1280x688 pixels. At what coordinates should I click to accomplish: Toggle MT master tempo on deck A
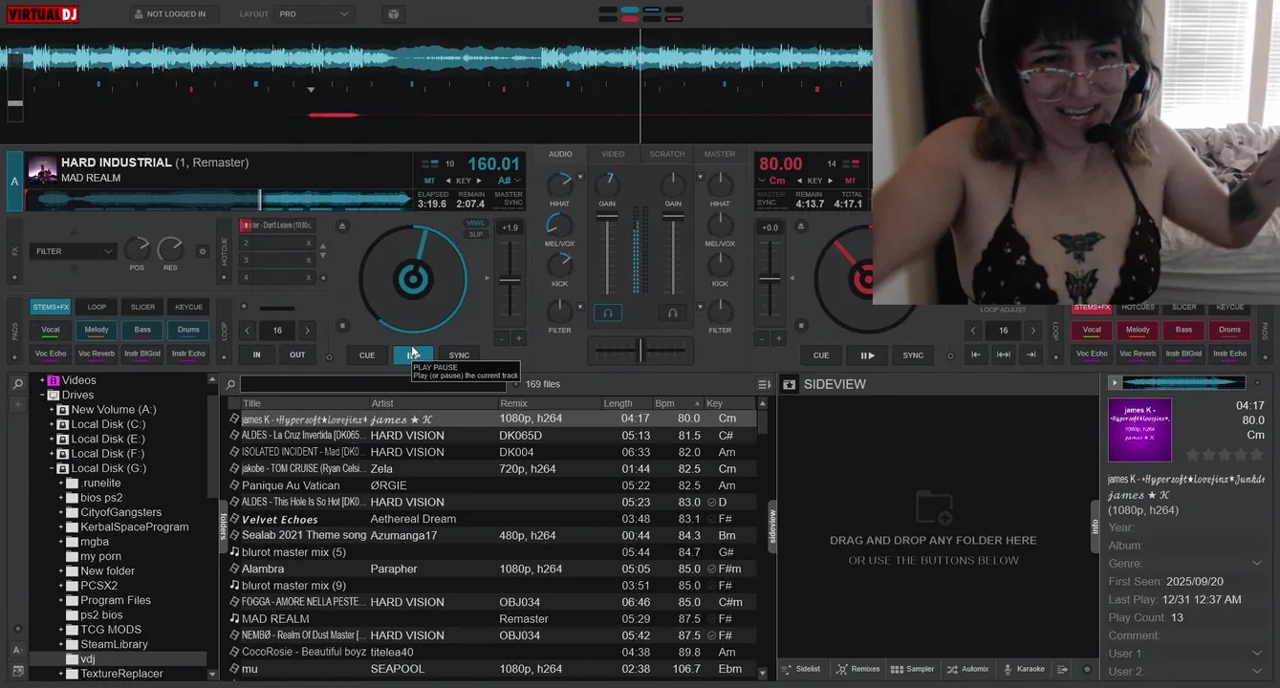[x=430, y=181]
